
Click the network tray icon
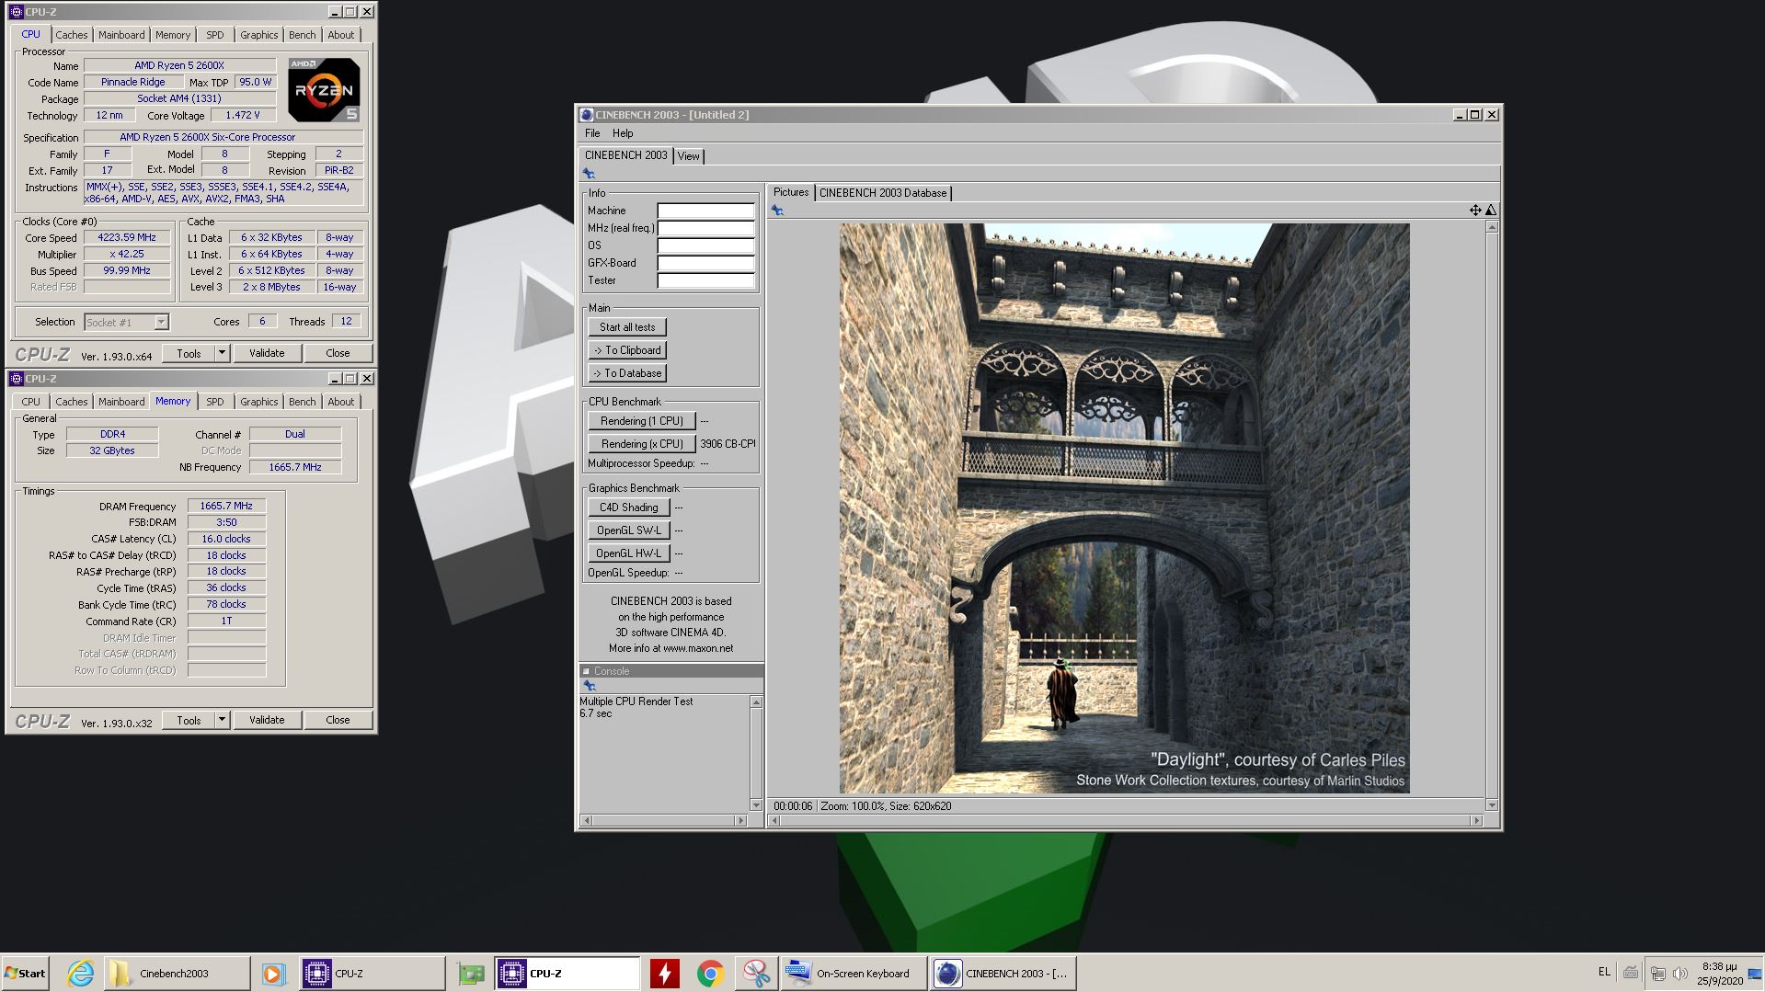click(1657, 974)
